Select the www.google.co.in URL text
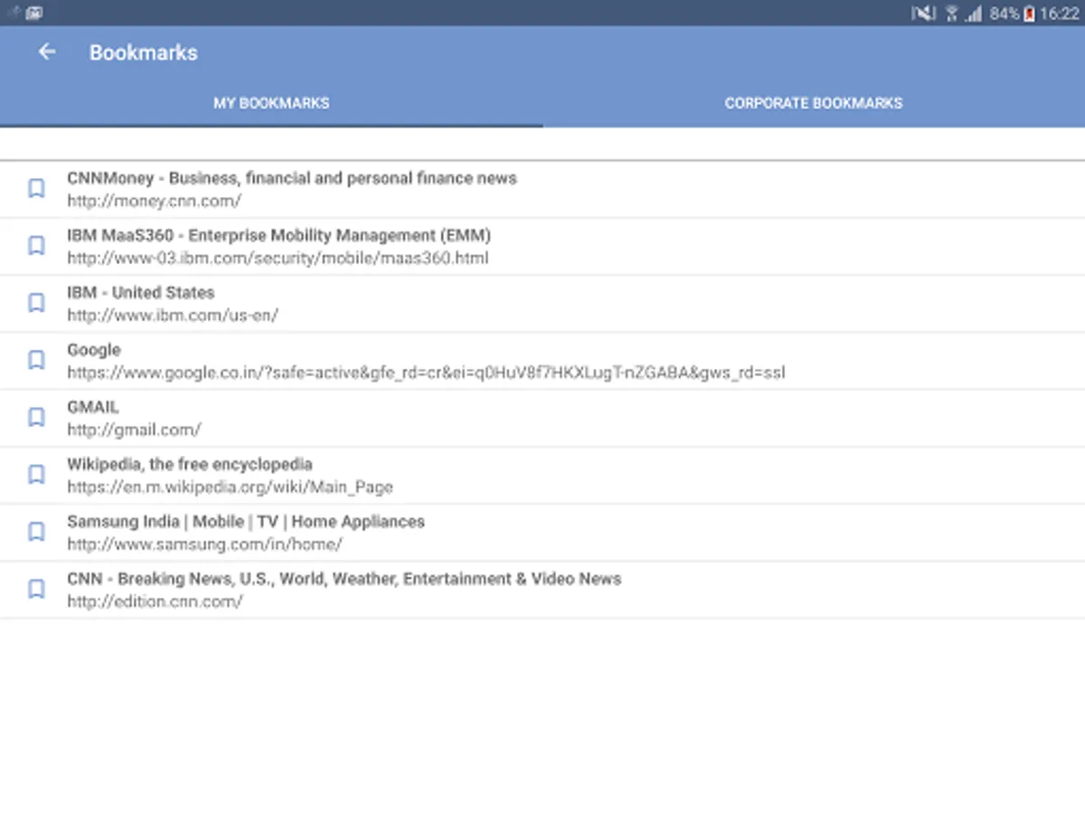Viewport: 1085px width, 814px height. click(x=427, y=373)
